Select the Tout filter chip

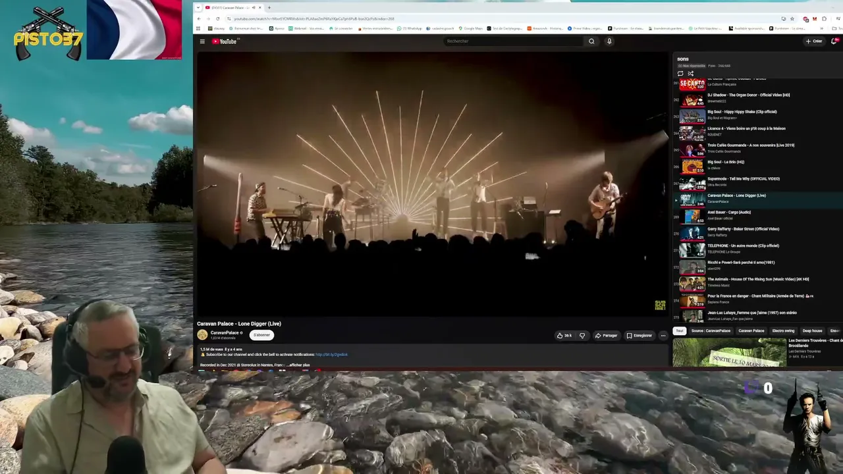[680, 330]
